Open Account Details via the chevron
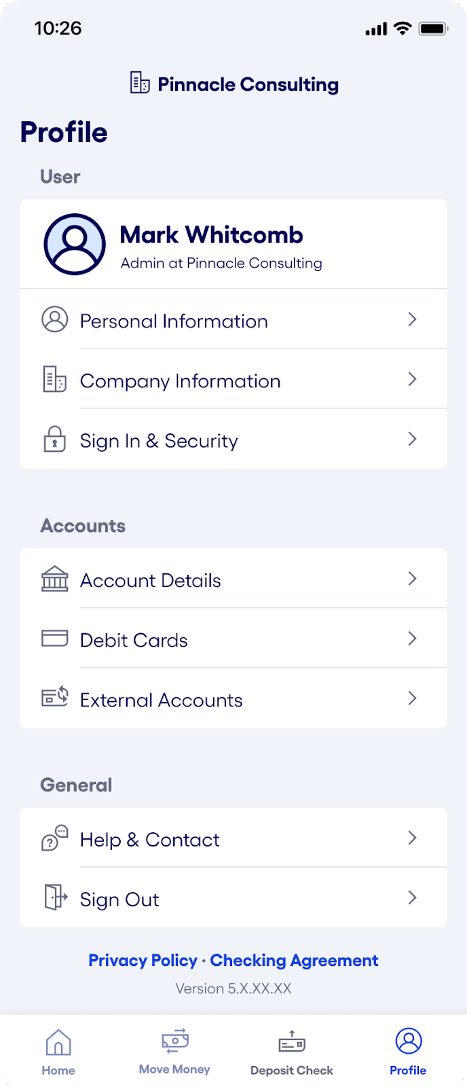The height and width of the screenshot is (1087, 467). 412,579
